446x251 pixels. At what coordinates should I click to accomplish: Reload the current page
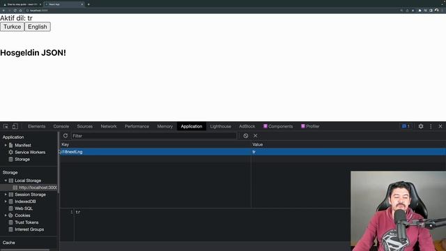click(15, 10)
